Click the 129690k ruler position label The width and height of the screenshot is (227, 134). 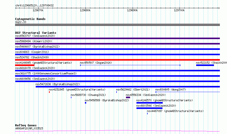click(132, 10)
